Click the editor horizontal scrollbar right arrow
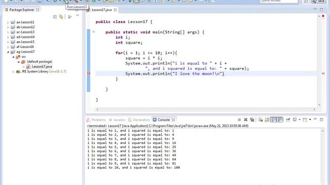Viewport: 330px width, 185px height. pos(315,109)
